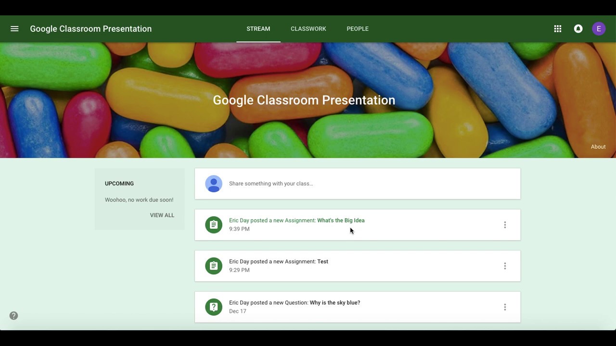
Task: Click the About link on banner
Action: point(598,147)
